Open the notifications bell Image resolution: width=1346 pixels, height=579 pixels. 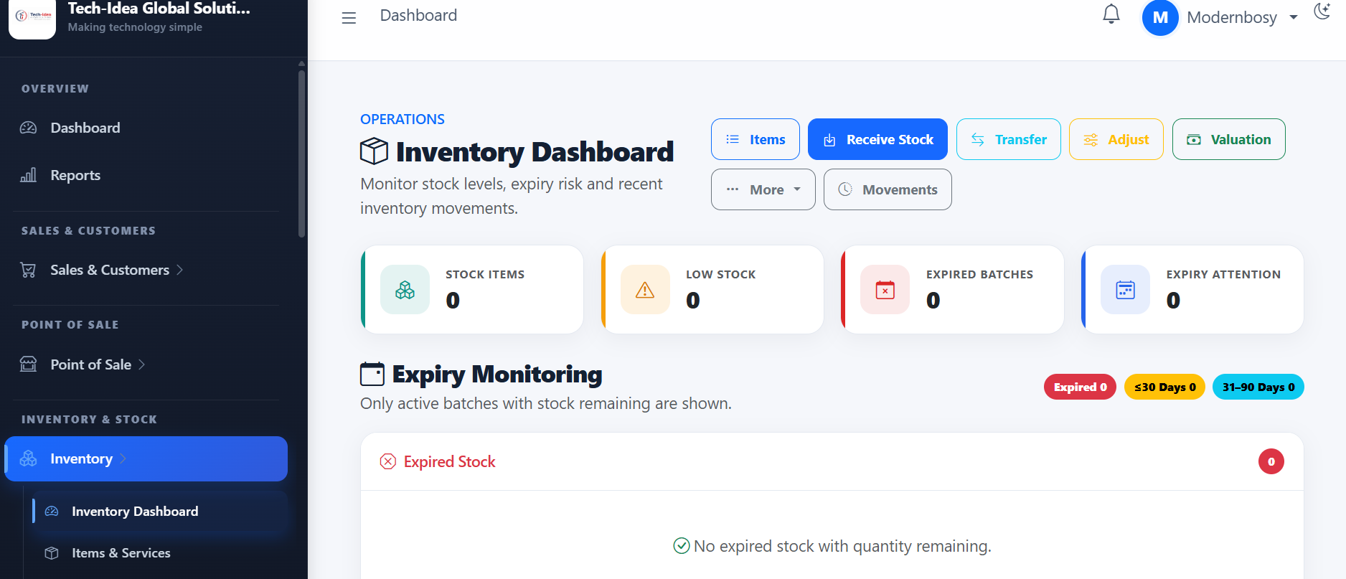(x=1111, y=14)
